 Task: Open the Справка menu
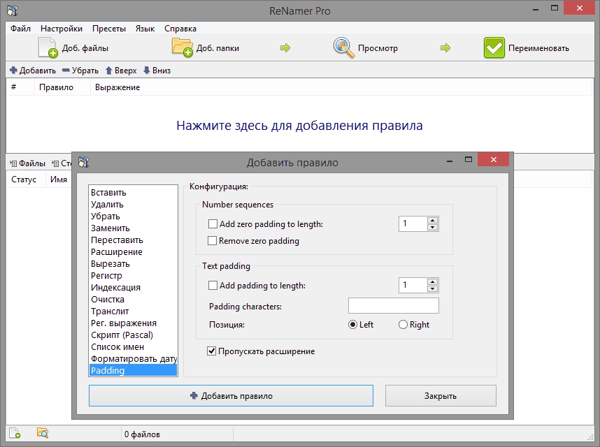[x=180, y=29]
